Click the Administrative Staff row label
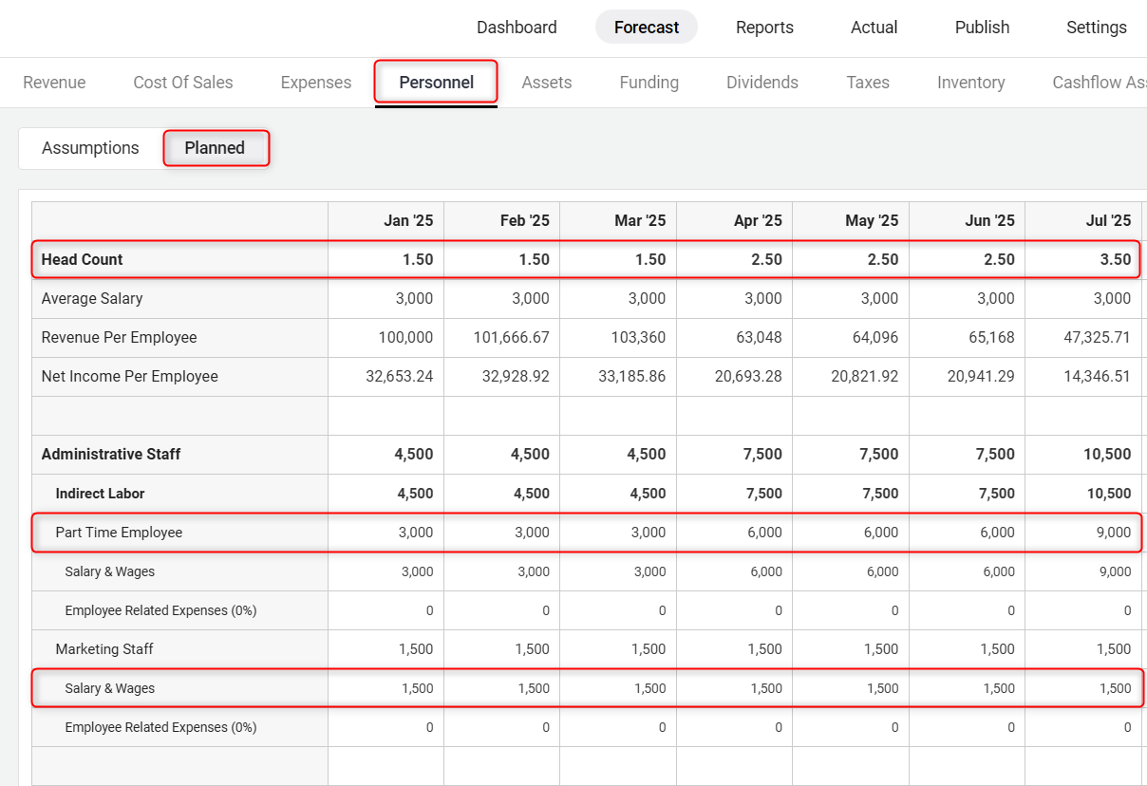 click(x=111, y=454)
